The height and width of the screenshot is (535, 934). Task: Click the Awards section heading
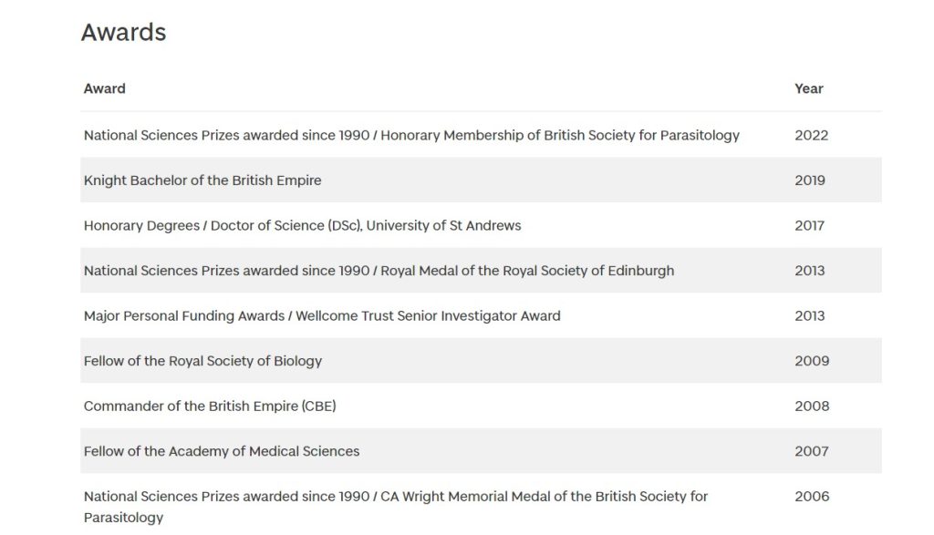(x=123, y=33)
